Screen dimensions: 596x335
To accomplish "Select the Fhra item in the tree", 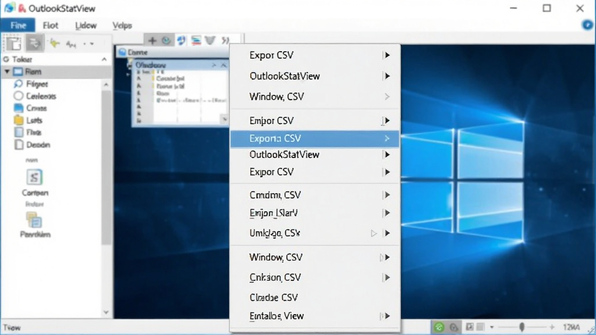I will coord(27,133).
